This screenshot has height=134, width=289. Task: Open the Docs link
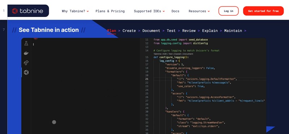[x=175, y=11]
